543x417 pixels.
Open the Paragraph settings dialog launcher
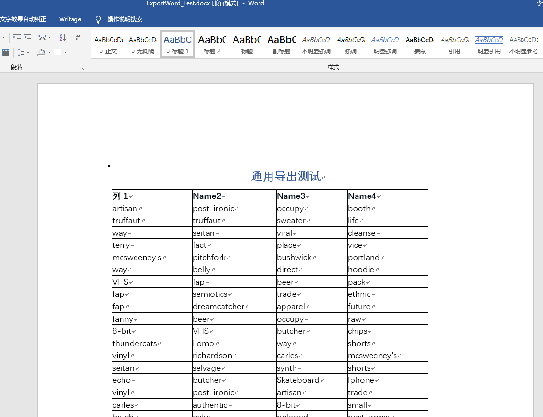83,67
